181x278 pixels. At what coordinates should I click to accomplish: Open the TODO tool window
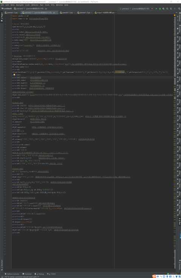51,274
